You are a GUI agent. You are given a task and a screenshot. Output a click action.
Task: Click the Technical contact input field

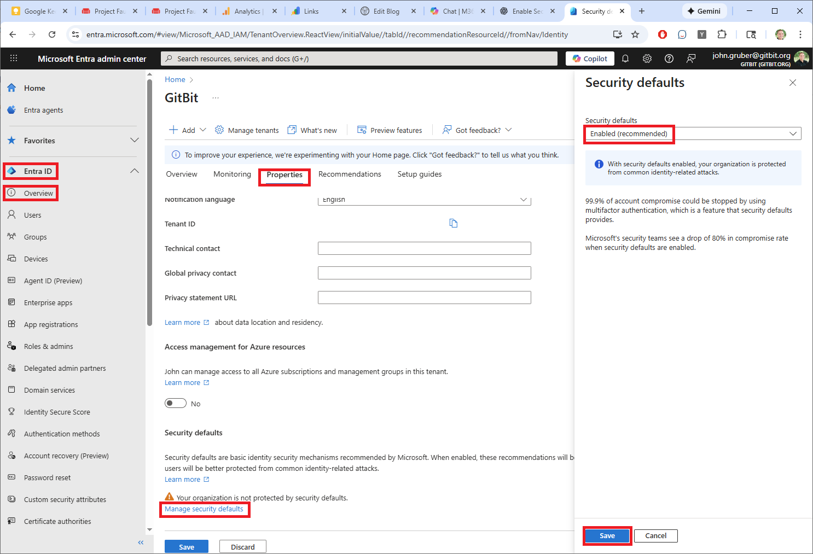tap(424, 248)
